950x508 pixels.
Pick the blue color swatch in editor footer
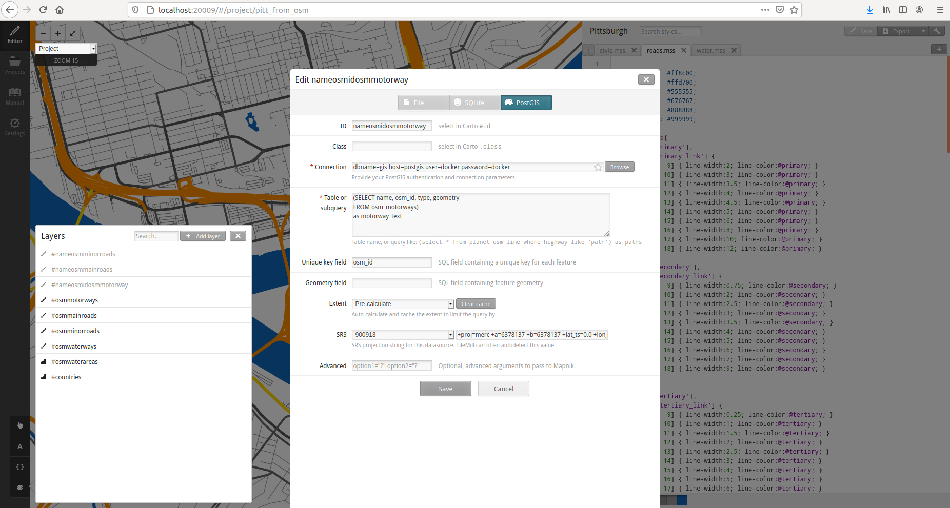[x=682, y=500]
